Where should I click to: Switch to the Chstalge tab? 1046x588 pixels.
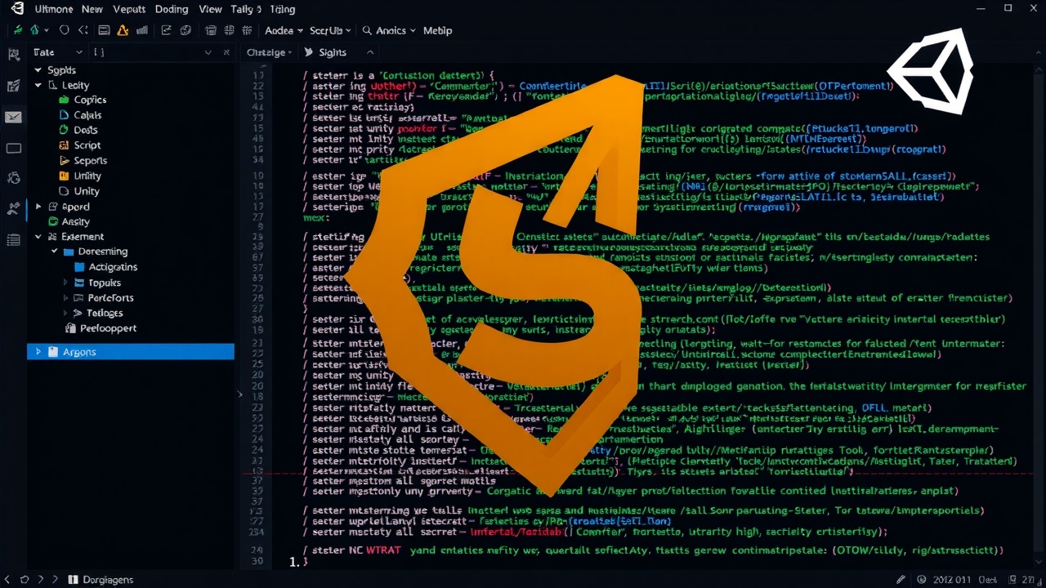[266, 52]
